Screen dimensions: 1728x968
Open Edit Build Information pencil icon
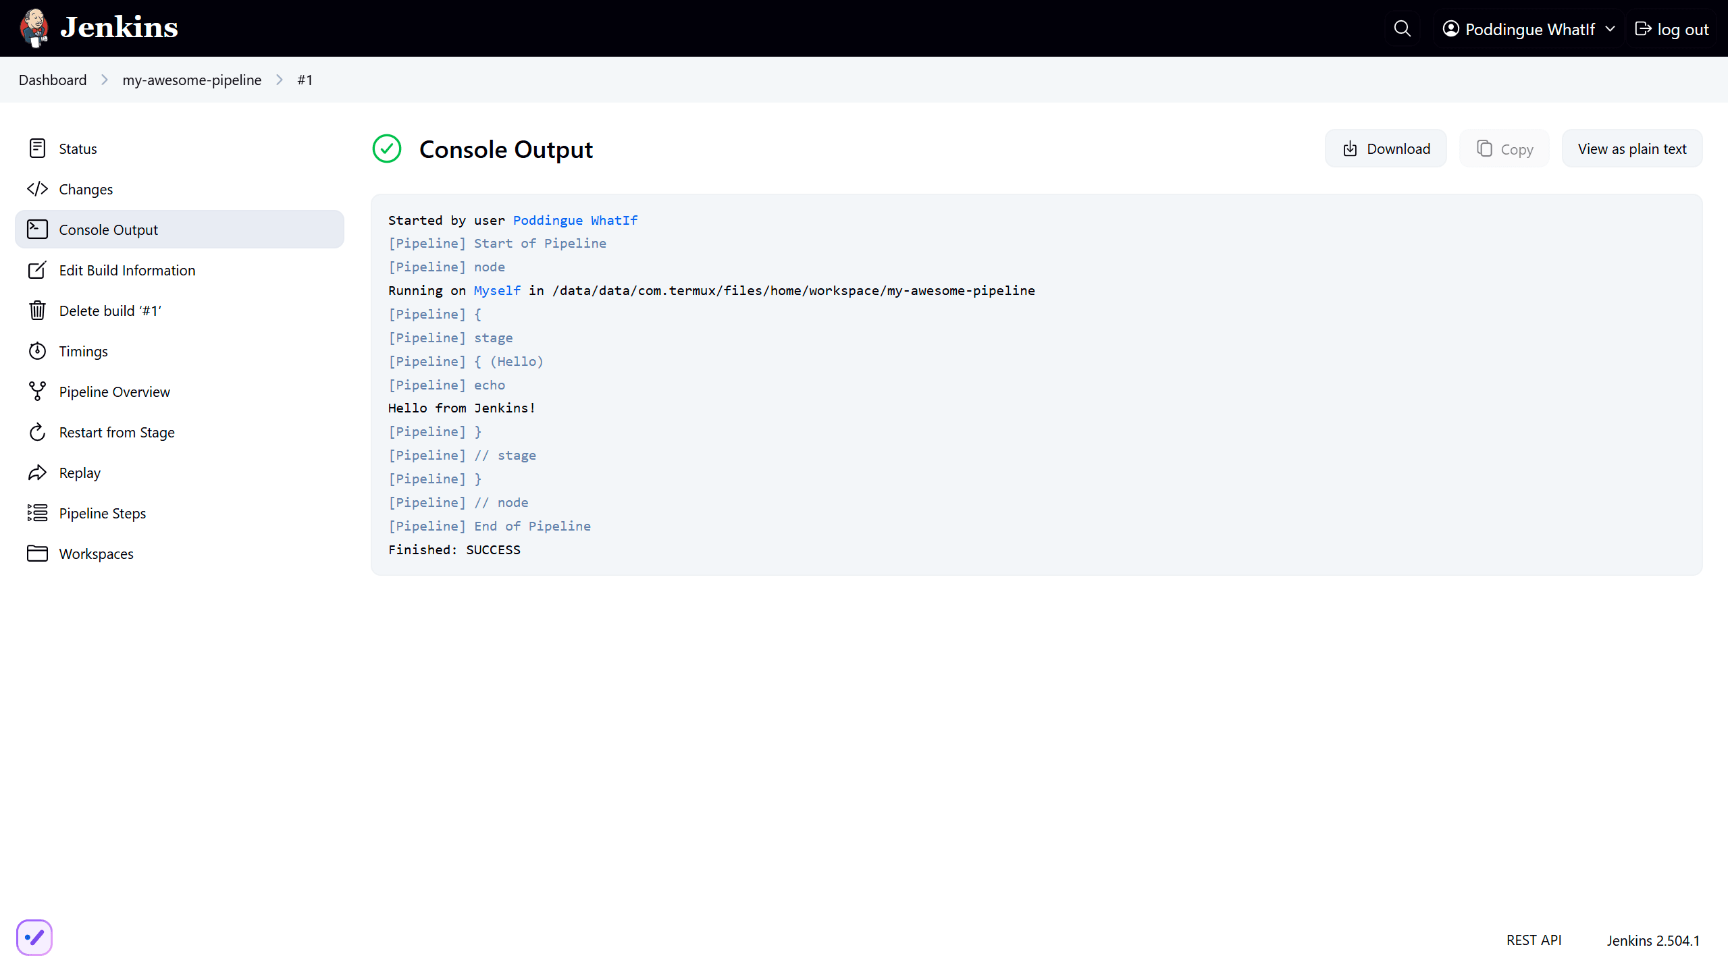37,270
